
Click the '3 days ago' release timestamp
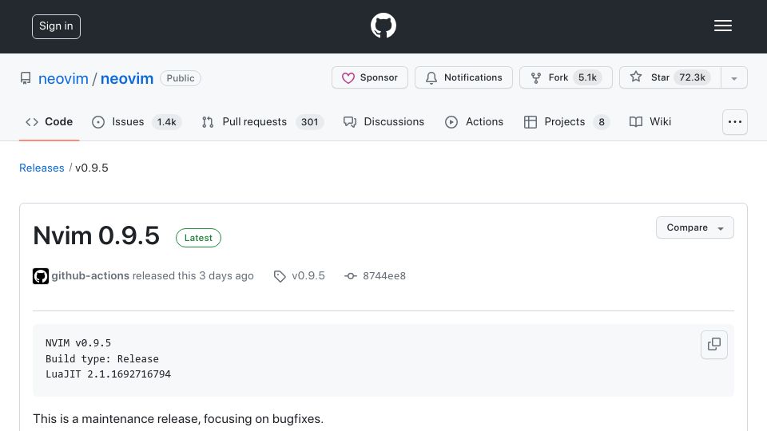coord(226,275)
